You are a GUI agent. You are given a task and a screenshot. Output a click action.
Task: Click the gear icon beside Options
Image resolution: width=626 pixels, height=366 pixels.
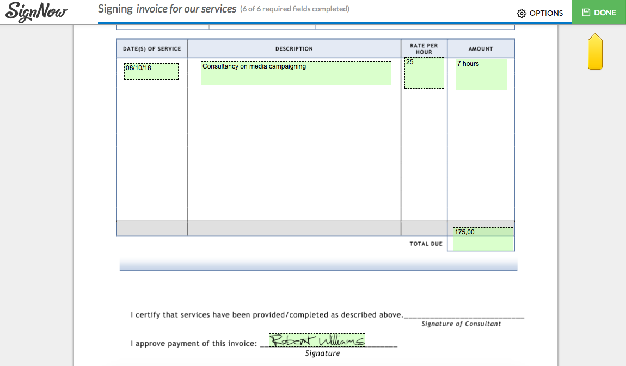click(x=521, y=13)
